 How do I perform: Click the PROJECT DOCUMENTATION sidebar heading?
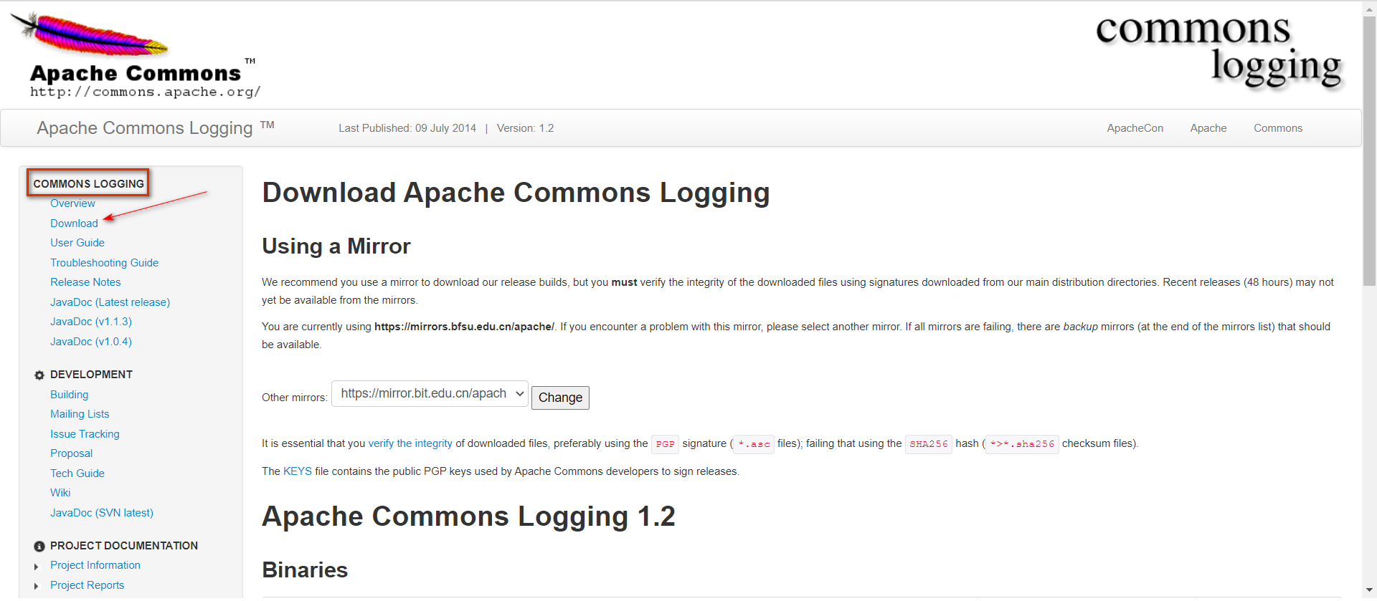point(124,546)
